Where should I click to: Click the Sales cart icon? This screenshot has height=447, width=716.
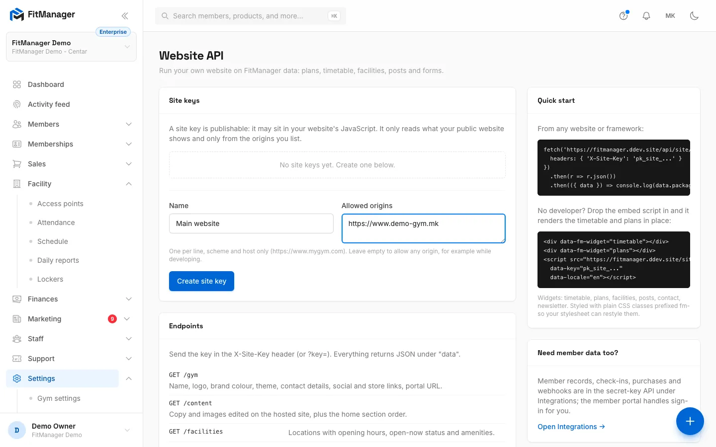tap(17, 164)
